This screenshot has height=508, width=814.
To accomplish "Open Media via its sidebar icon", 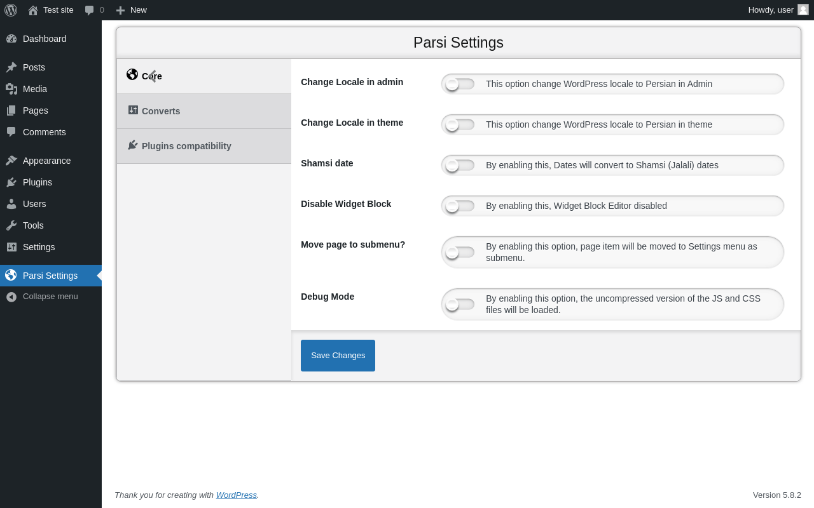I will click(11, 89).
